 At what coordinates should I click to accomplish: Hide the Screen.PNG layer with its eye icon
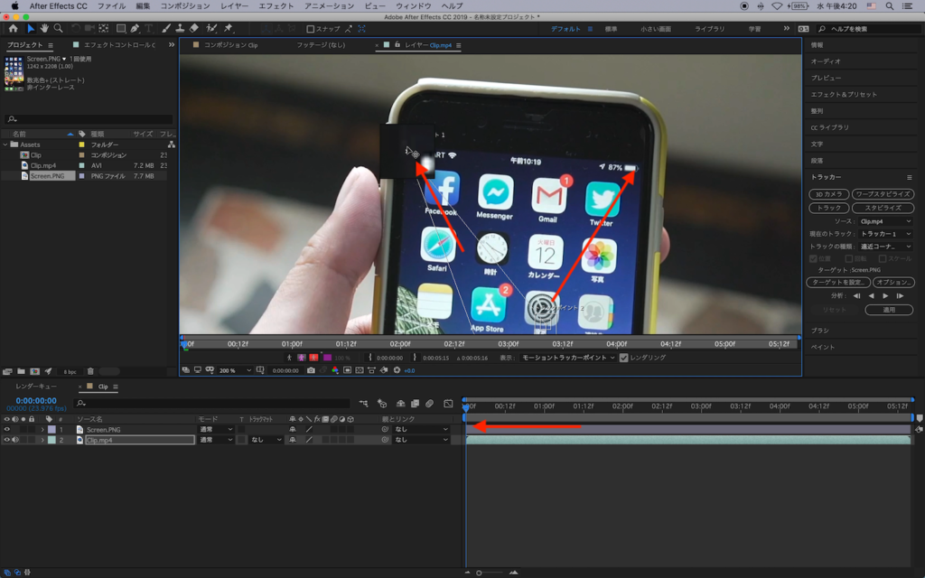point(7,430)
